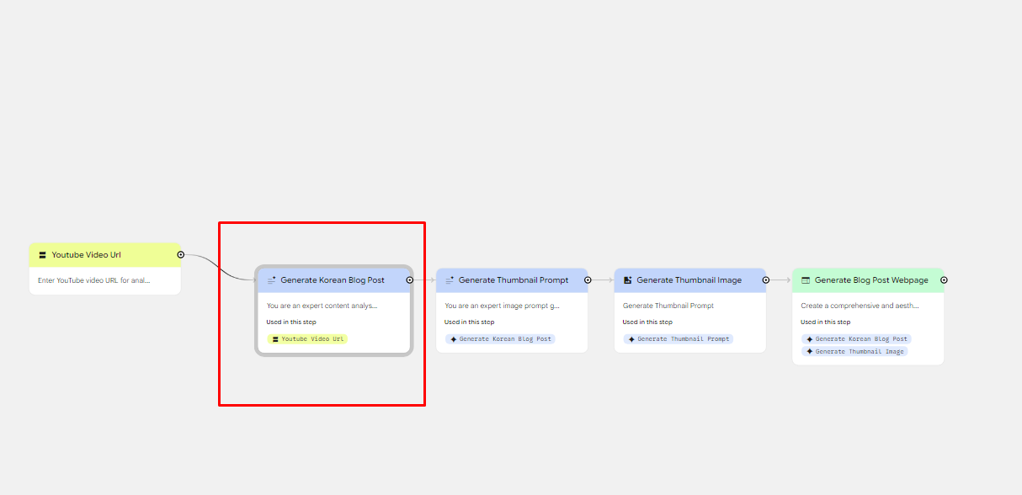1022x495 pixels.
Task: Click the Generate Korean Blog Post chip in Thumbnail Prompt node
Action: point(500,339)
